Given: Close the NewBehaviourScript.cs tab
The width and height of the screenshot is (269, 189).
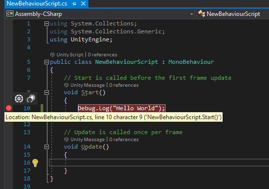Looking at the screenshot, I should [83, 3].
